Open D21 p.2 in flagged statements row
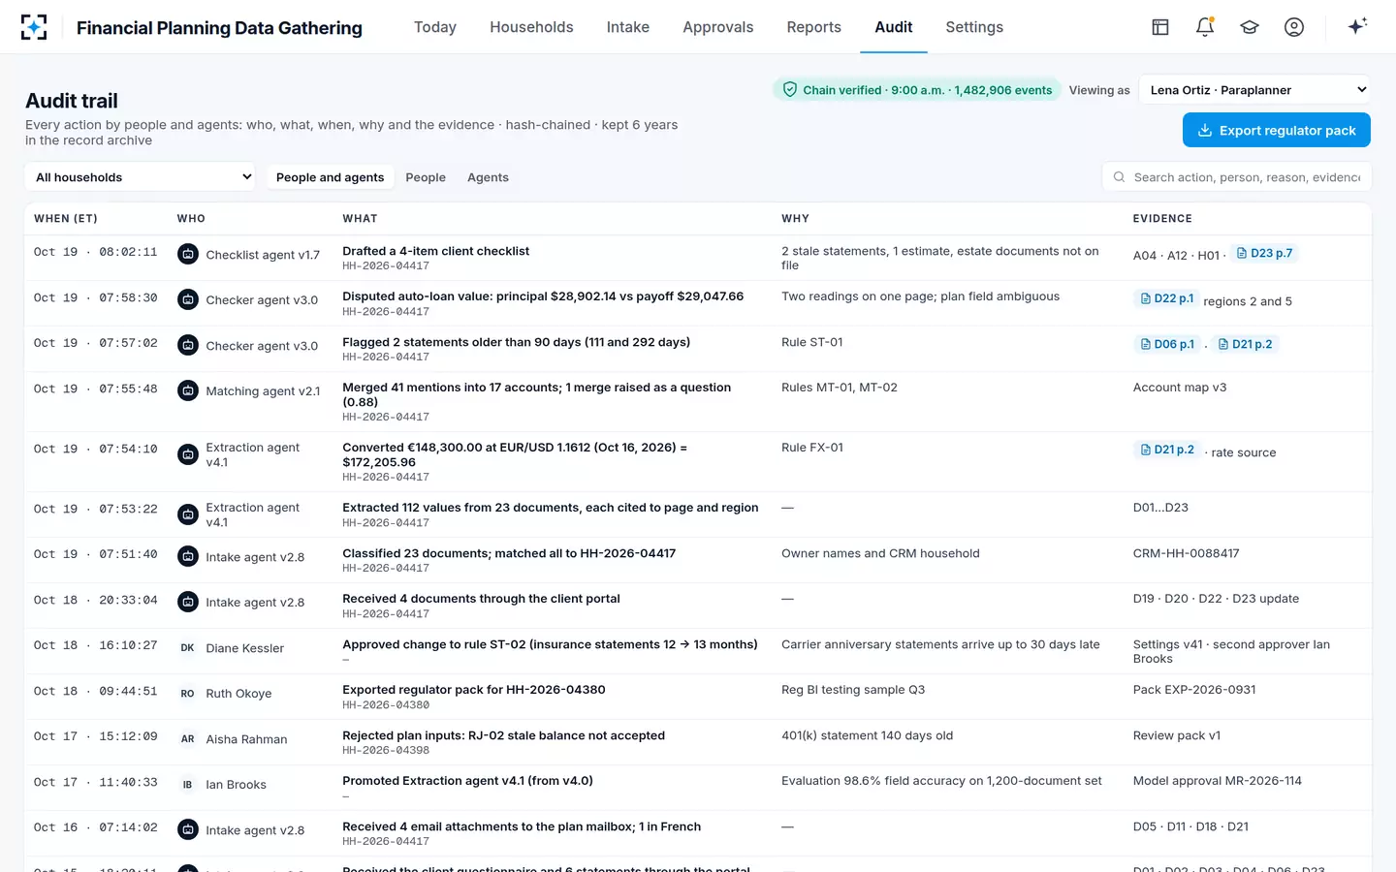 tap(1245, 344)
